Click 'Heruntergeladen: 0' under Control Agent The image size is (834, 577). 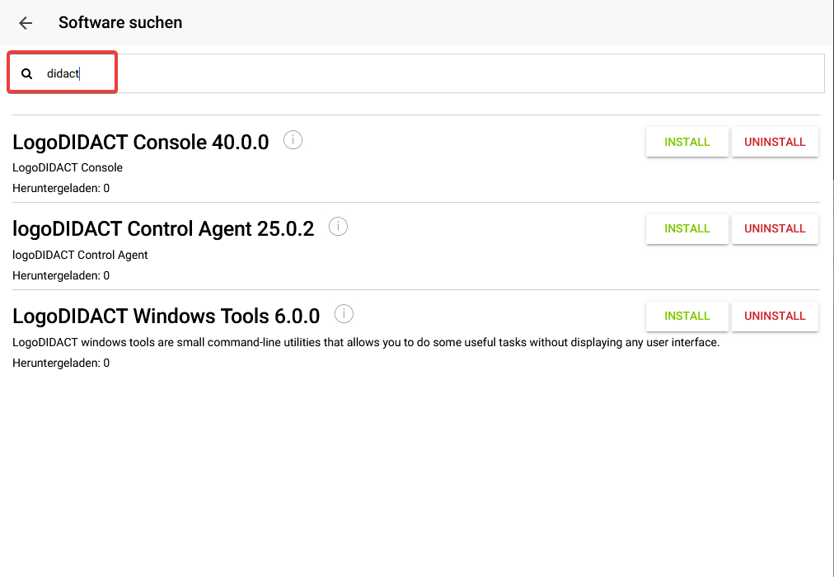click(61, 275)
